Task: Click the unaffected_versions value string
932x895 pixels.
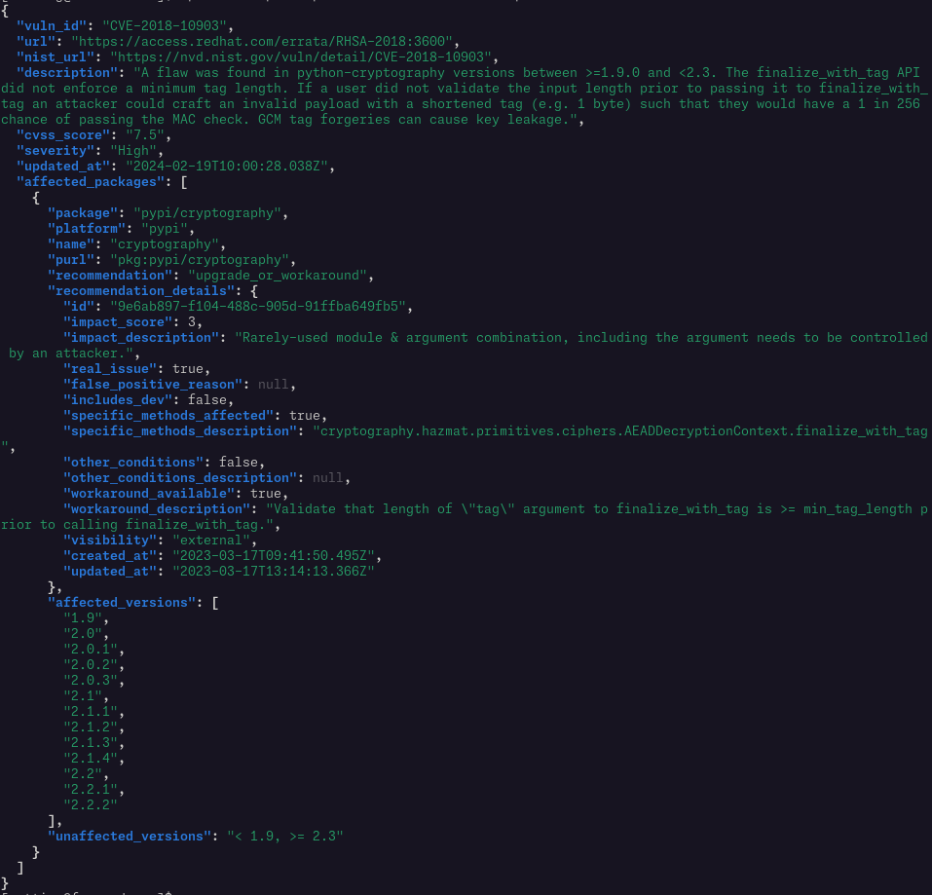Action: (x=285, y=836)
